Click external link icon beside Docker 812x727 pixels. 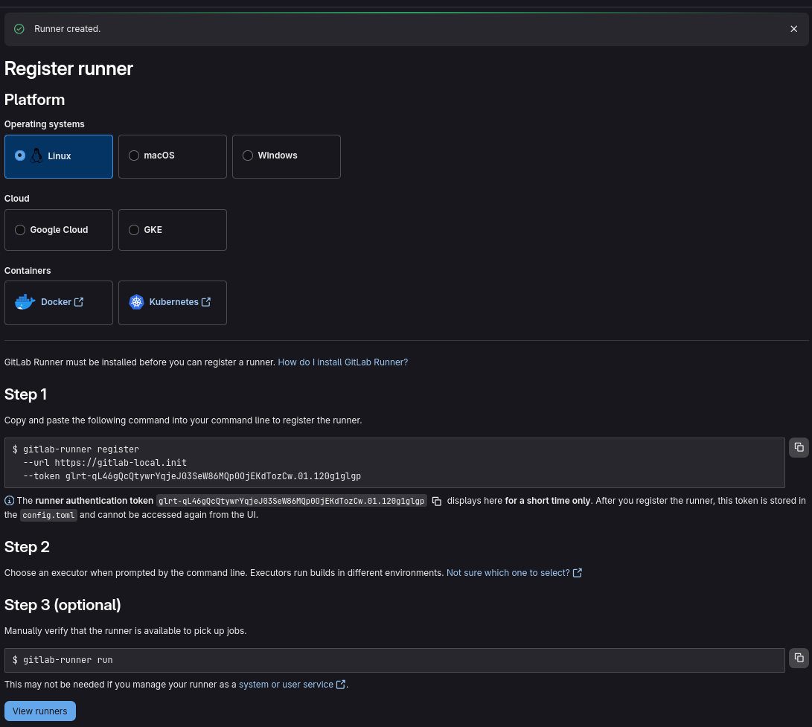(79, 302)
